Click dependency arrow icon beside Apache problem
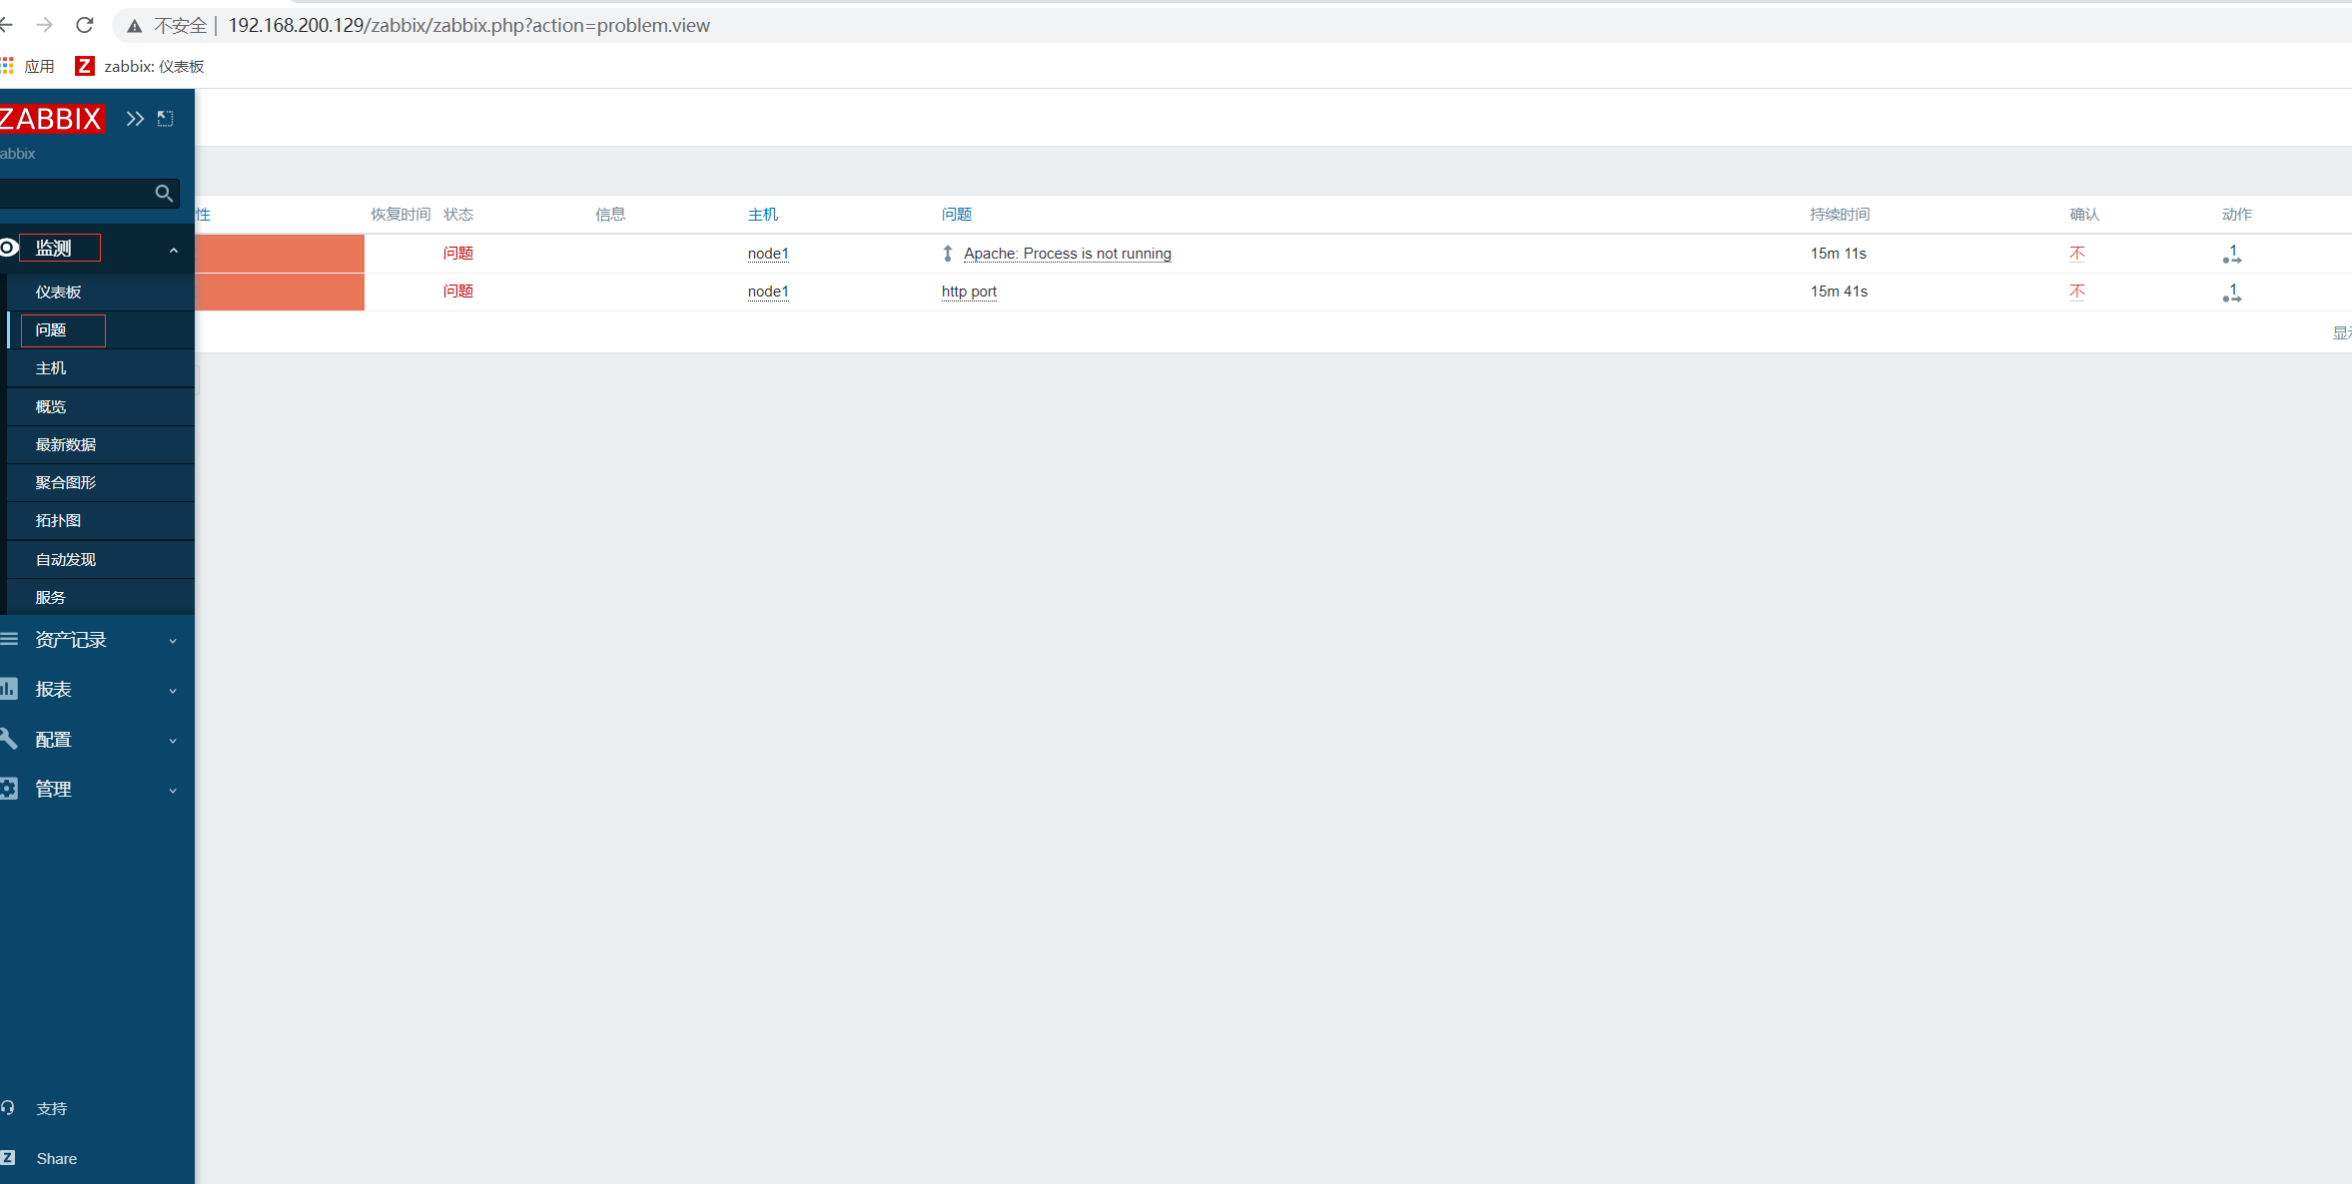 pyautogui.click(x=948, y=254)
